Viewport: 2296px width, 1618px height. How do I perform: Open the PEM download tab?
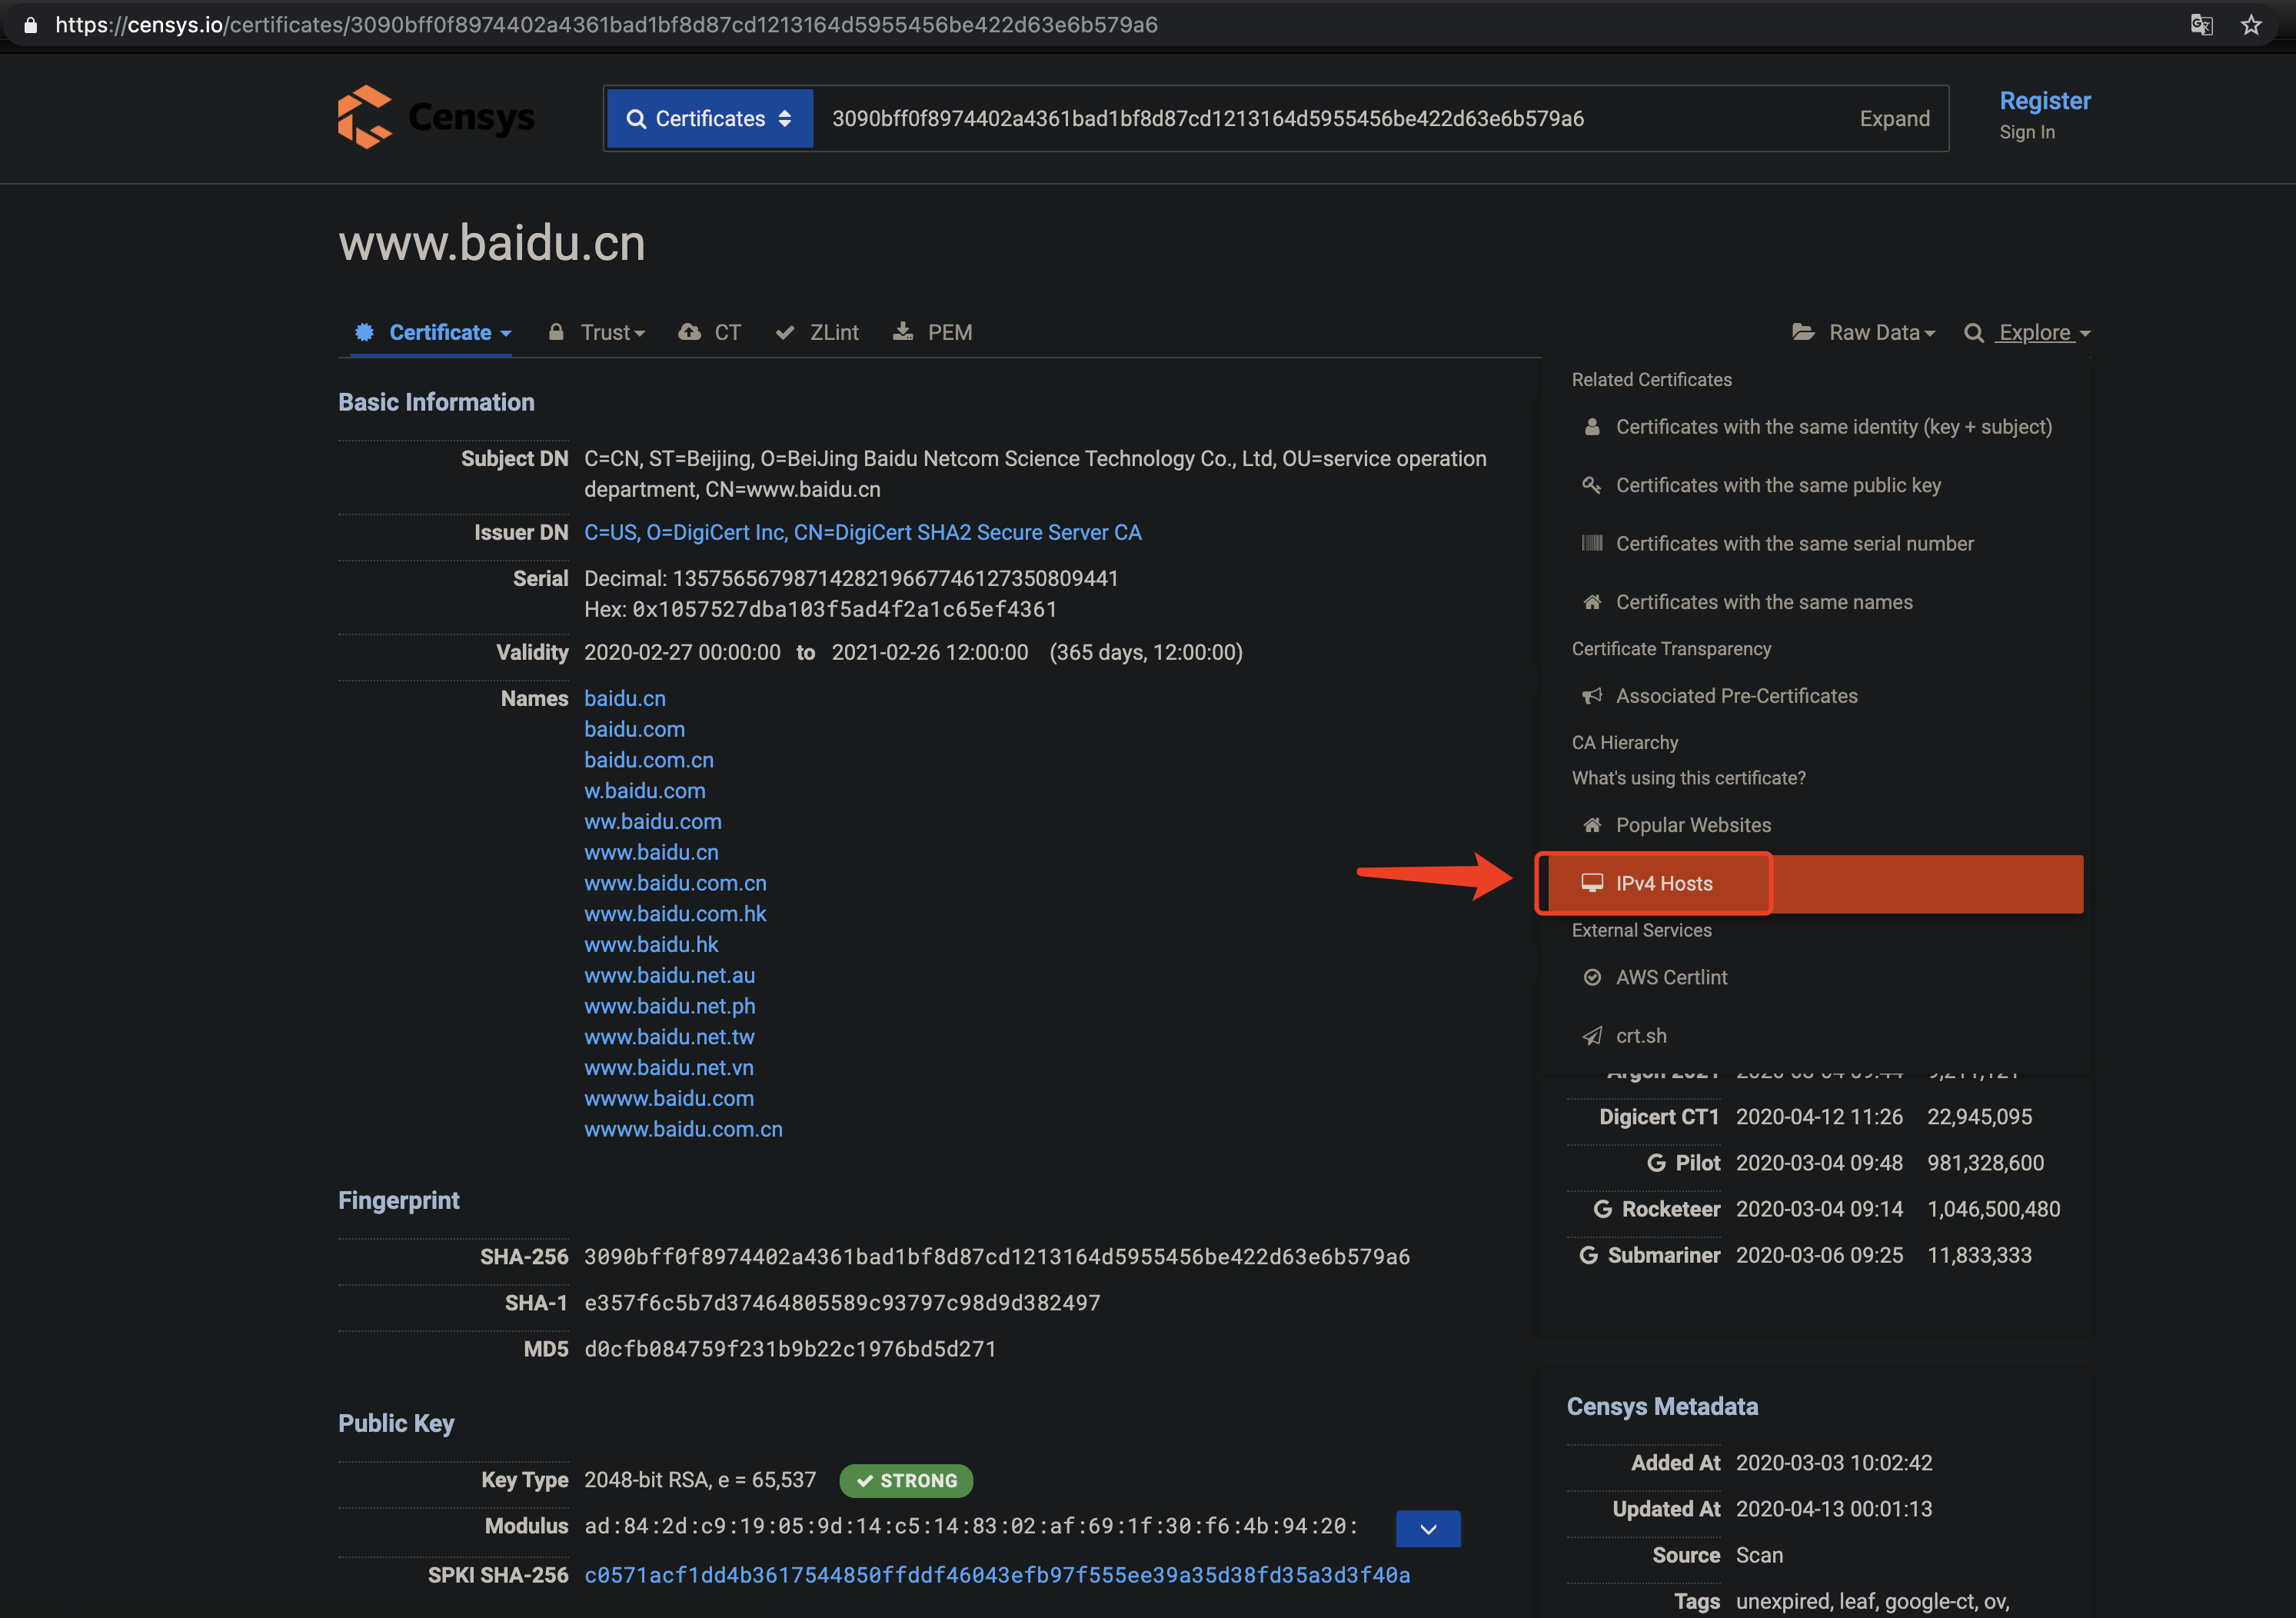(932, 332)
